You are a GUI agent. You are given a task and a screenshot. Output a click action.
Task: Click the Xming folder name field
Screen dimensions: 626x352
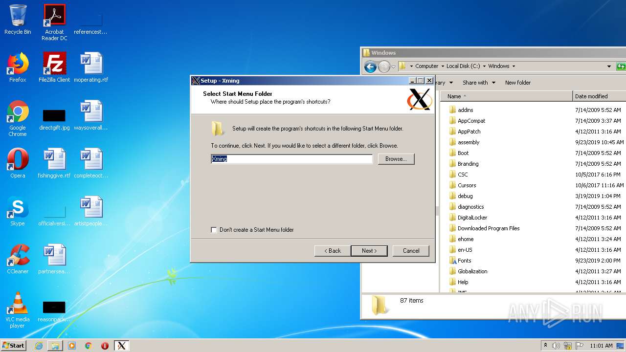(x=291, y=159)
